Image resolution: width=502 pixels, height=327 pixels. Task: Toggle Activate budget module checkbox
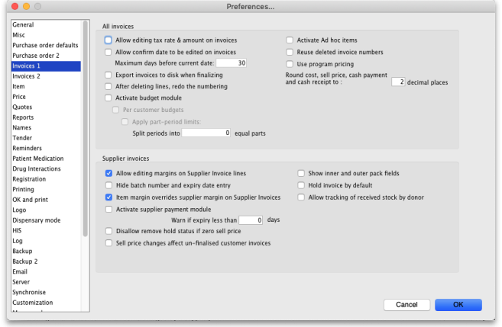(108, 98)
